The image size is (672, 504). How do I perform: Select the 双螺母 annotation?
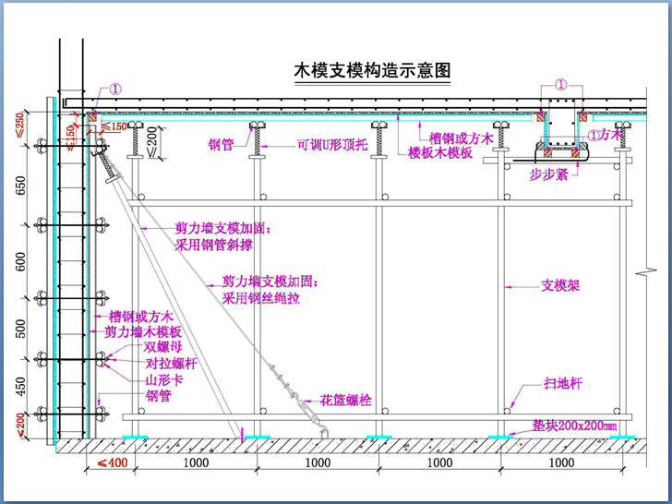(162, 348)
